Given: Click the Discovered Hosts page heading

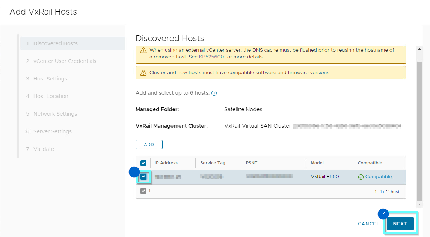Looking at the screenshot, I should point(170,38).
